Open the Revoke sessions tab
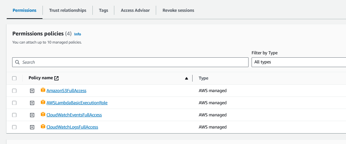Image resolution: width=346 pixels, height=144 pixels. tap(178, 10)
